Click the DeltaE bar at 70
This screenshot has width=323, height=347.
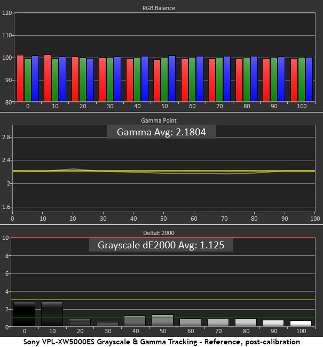[218, 322]
